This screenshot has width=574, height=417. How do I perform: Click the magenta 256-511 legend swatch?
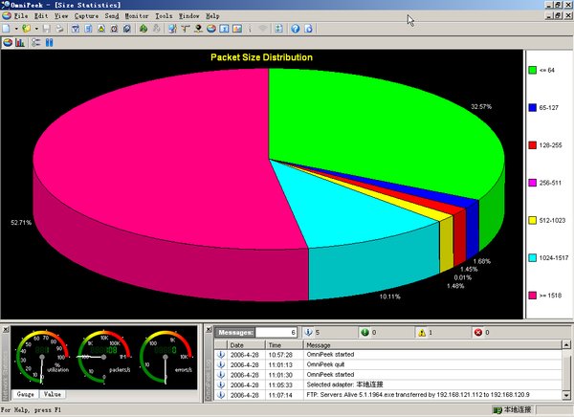[532, 183]
